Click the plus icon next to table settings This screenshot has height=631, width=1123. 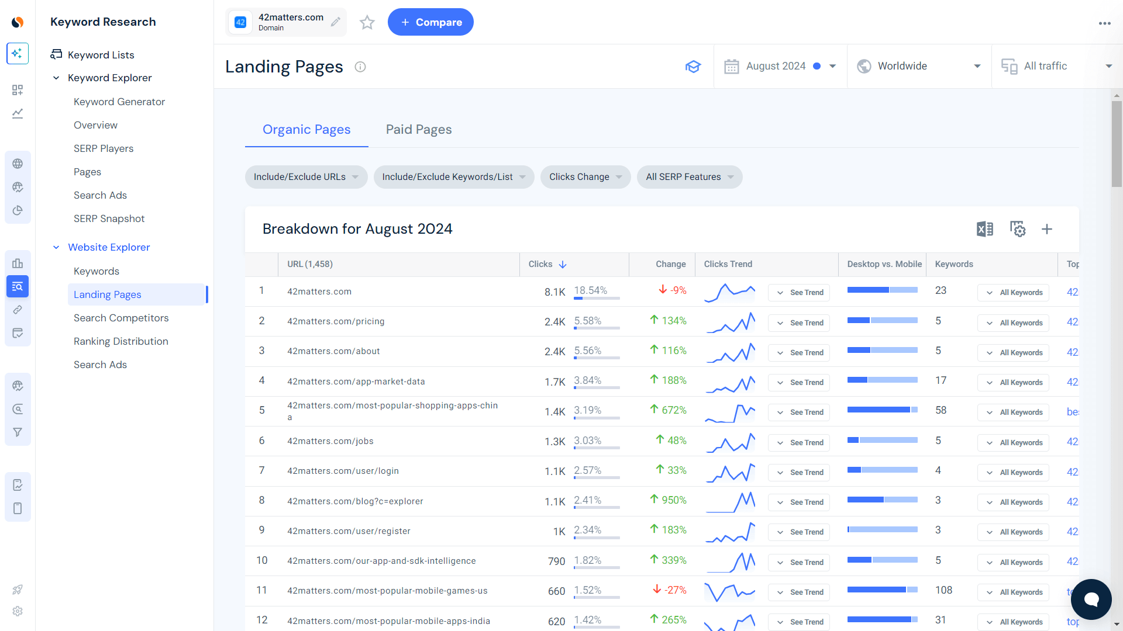[1047, 229]
